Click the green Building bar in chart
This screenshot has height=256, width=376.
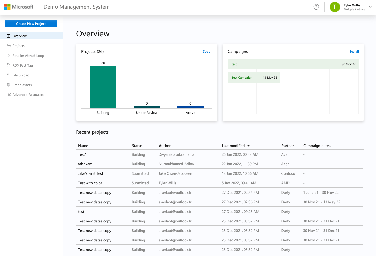coord(103,87)
